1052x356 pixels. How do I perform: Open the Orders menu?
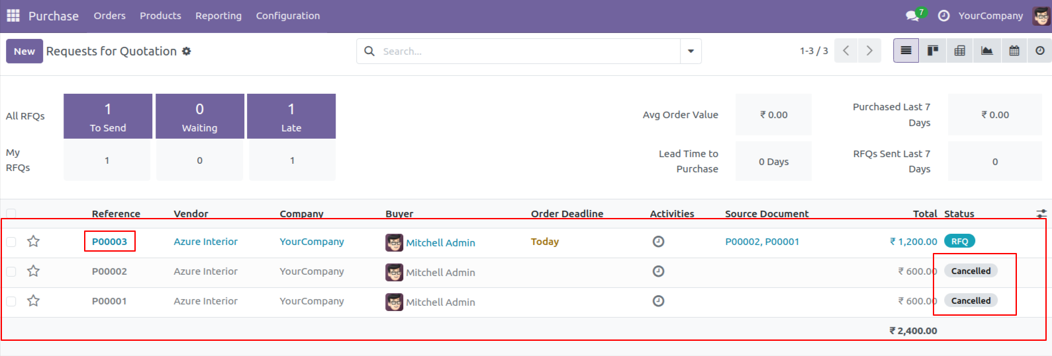coord(109,15)
